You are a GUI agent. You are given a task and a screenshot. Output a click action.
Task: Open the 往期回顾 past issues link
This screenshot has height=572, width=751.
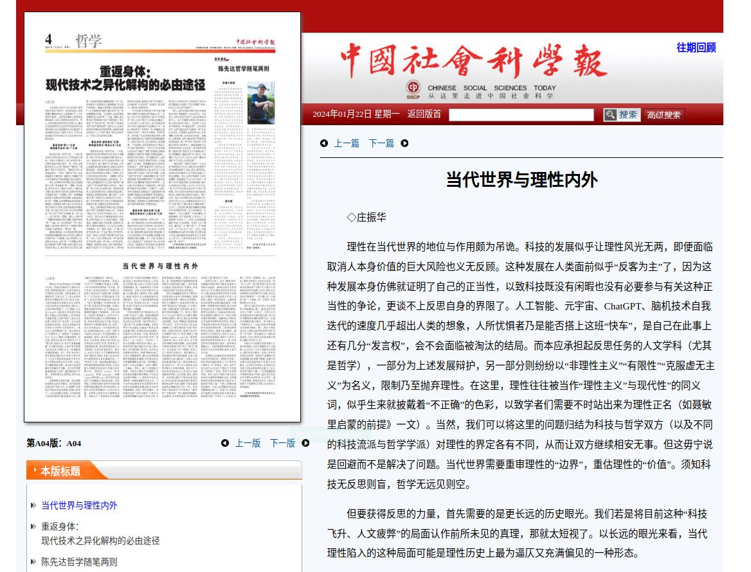[x=696, y=48]
